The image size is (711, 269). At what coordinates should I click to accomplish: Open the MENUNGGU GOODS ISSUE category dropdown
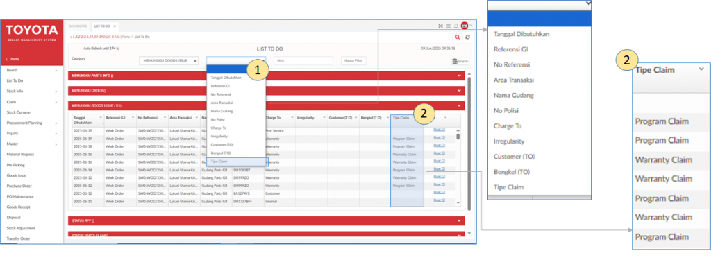169,61
